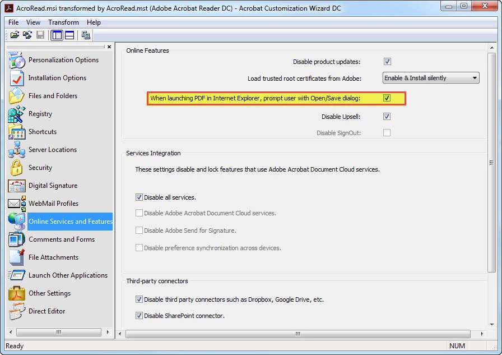This screenshot has height=355, width=502.
Task: Click the Files and Folders folder icon
Action: coord(17,96)
